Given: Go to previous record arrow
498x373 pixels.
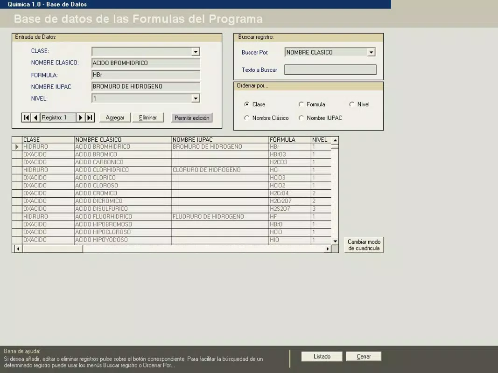Looking at the screenshot, I should (x=35, y=117).
